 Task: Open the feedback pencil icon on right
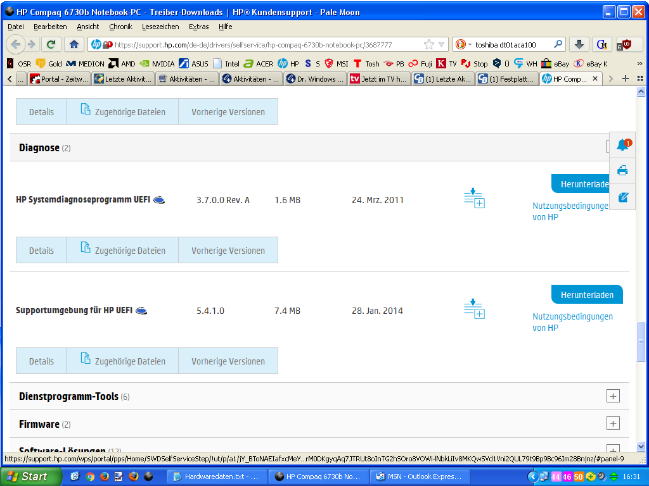pos(623,197)
